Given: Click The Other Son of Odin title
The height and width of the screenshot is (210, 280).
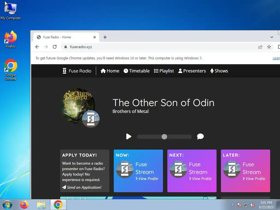Looking at the screenshot, I should (x=164, y=103).
